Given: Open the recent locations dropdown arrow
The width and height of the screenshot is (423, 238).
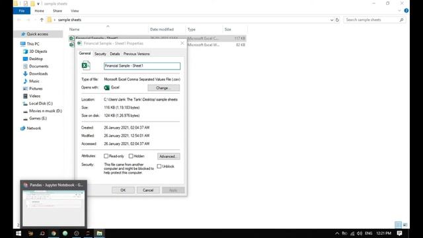Looking at the screenshot, I should (x=35, y=20).
